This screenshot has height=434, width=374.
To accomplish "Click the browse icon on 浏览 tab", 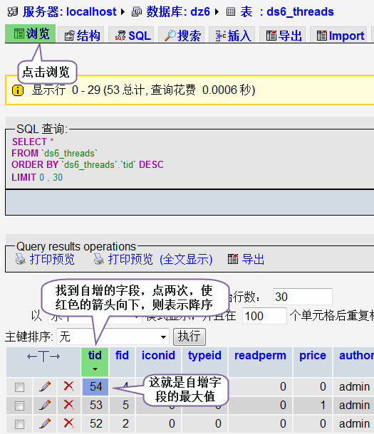I will coord(19,33).
